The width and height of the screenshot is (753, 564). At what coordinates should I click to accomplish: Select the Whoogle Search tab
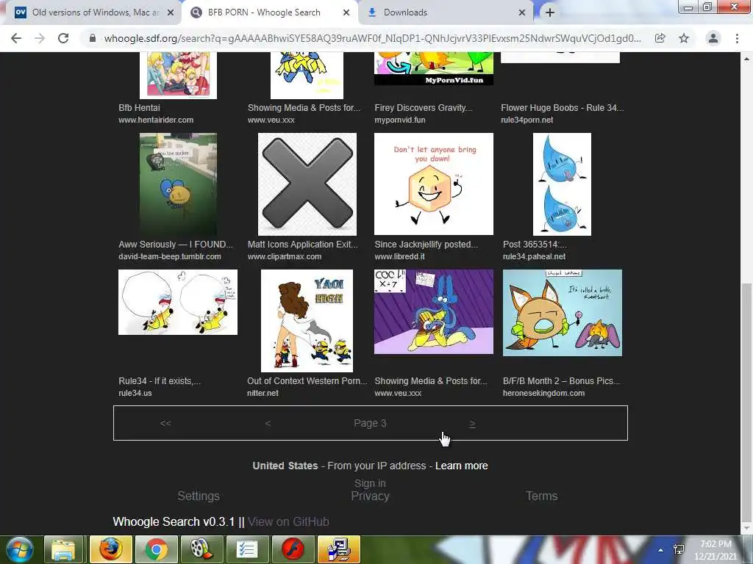270,12
